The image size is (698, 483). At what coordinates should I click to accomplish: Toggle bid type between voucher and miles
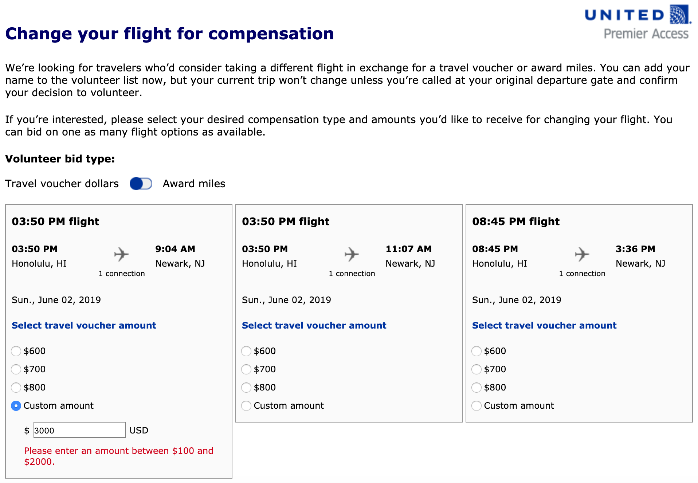click(141, 184)
